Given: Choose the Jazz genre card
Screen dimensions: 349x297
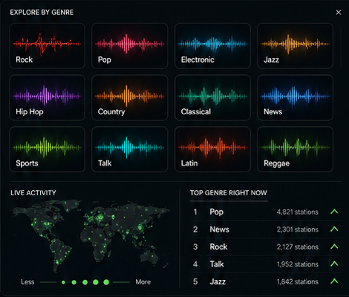Looking at the screenshot, I should 295,46.
